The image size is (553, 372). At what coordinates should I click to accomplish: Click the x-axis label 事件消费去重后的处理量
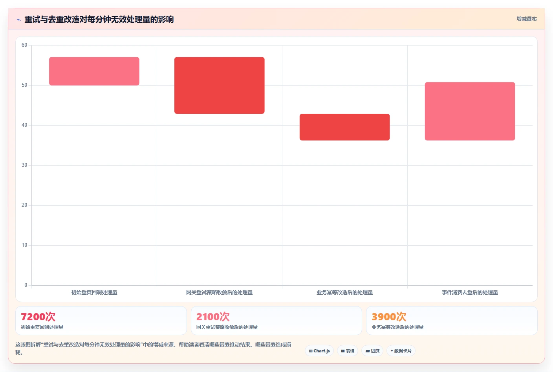pos(470,292)
